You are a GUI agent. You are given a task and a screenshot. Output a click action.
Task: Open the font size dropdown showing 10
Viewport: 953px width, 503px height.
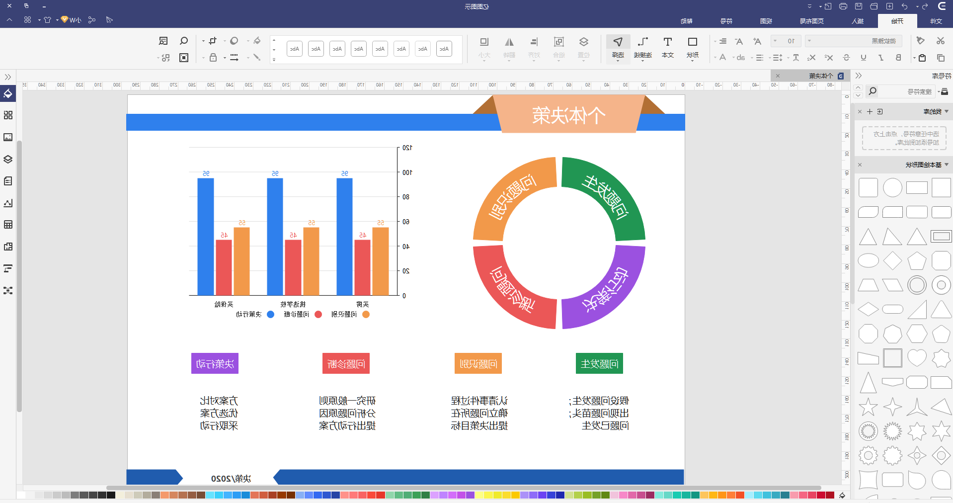point(786,41)
